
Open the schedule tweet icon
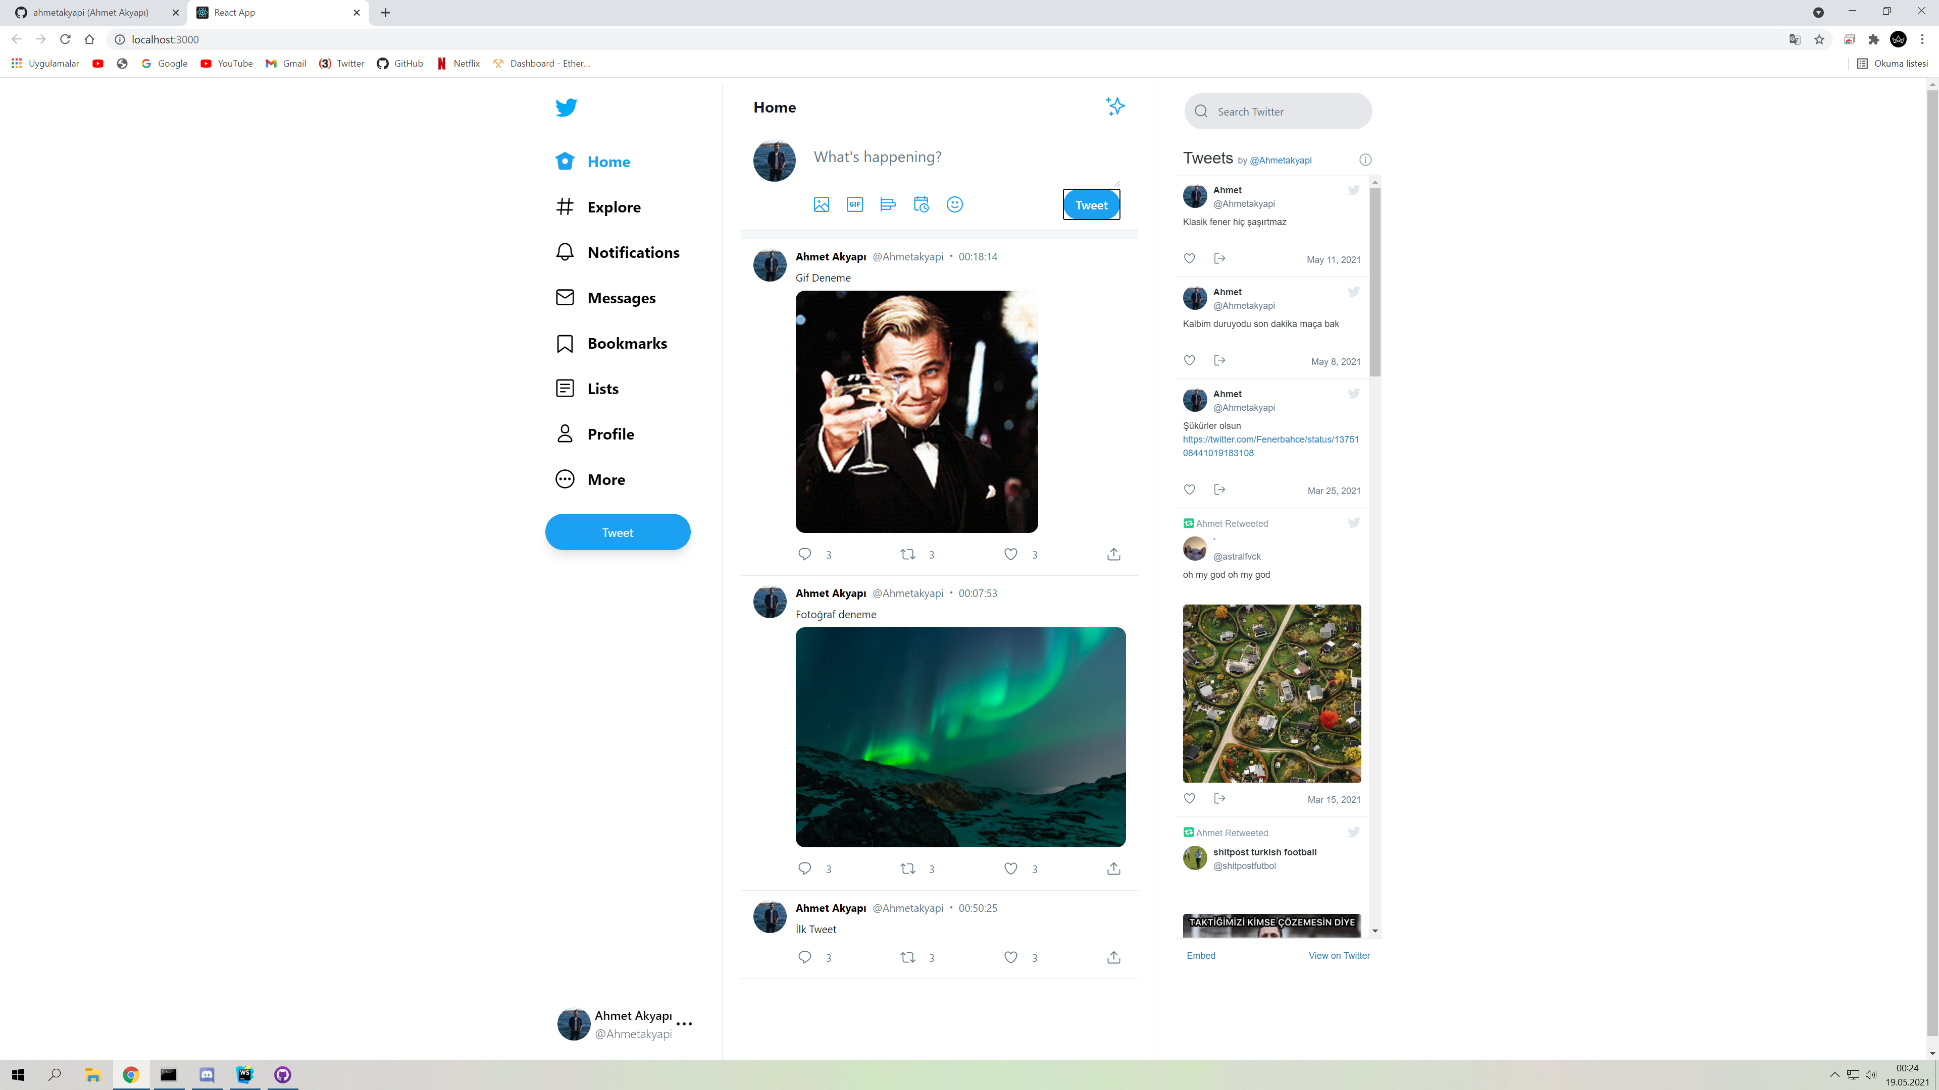[922, 204]
